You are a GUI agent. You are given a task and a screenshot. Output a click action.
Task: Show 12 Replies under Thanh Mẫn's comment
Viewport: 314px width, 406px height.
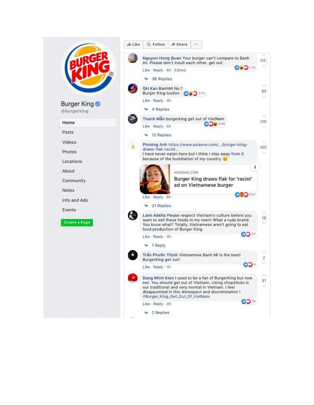(161, 135)
